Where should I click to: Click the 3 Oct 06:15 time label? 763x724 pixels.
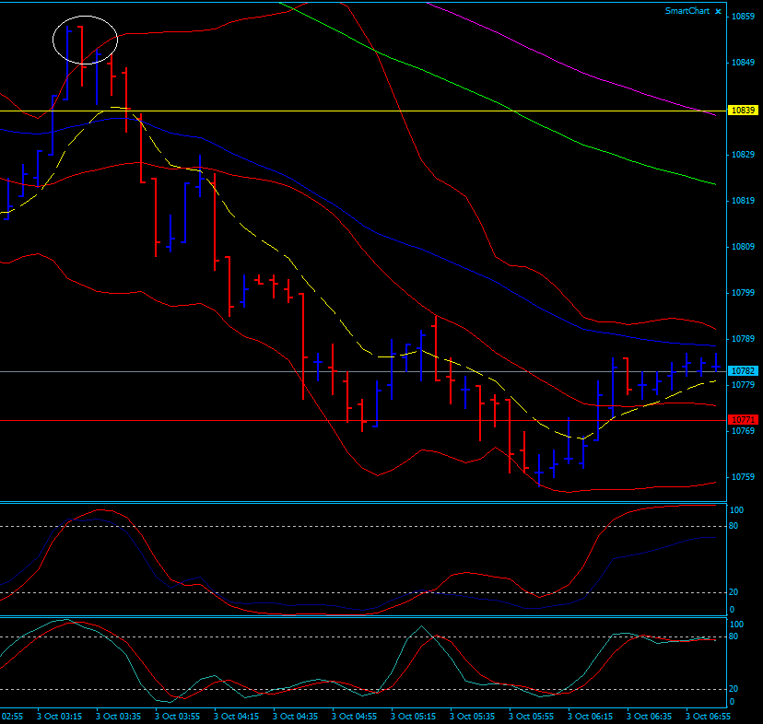pyautogui.click(x=591, y=717)
